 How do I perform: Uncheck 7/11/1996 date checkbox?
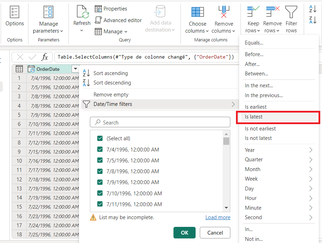pyautogui.click(x=100, y=204)
